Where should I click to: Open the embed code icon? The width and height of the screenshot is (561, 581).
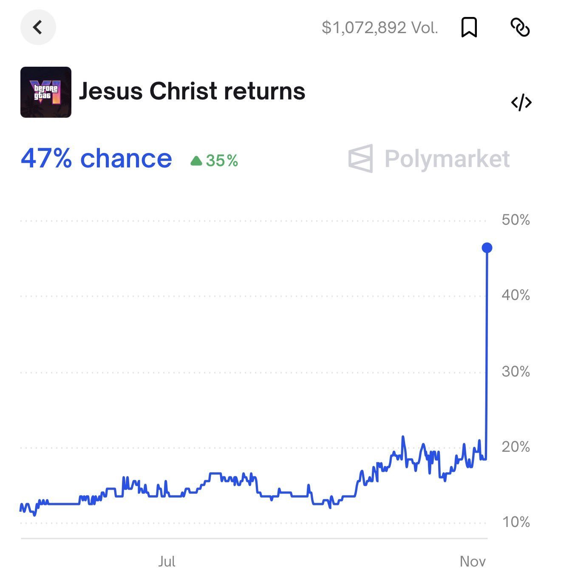[x=521, y=102]
